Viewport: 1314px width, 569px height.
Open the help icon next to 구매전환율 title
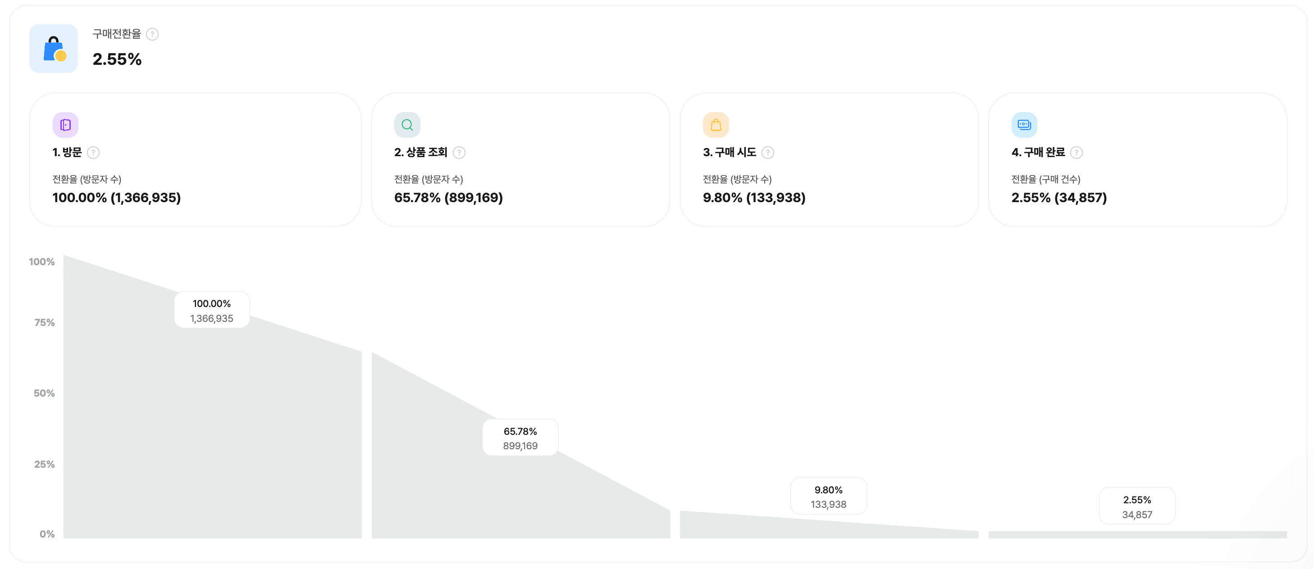151,34
